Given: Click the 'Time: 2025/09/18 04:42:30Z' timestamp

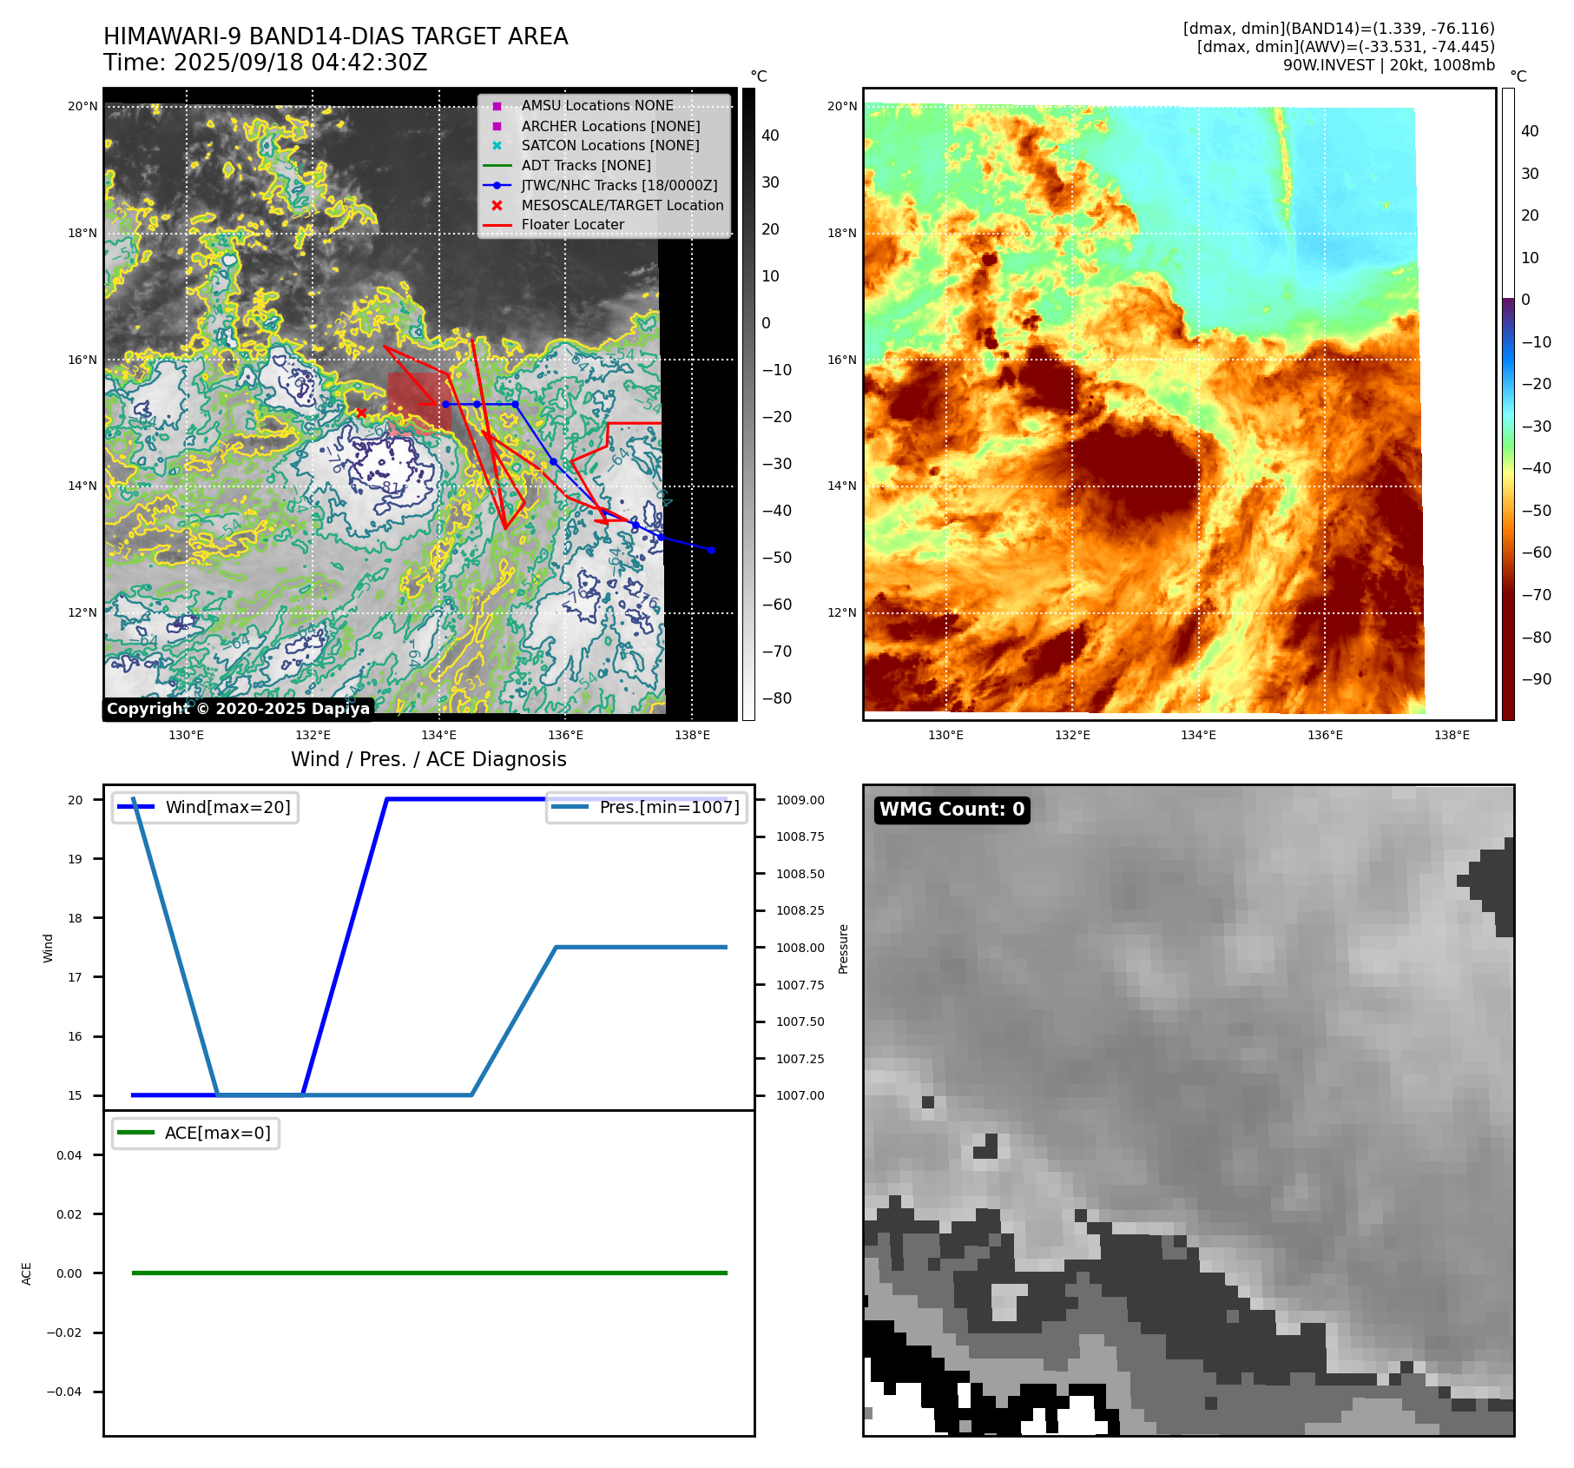Looking at the screenshot, I should point(266,63).
